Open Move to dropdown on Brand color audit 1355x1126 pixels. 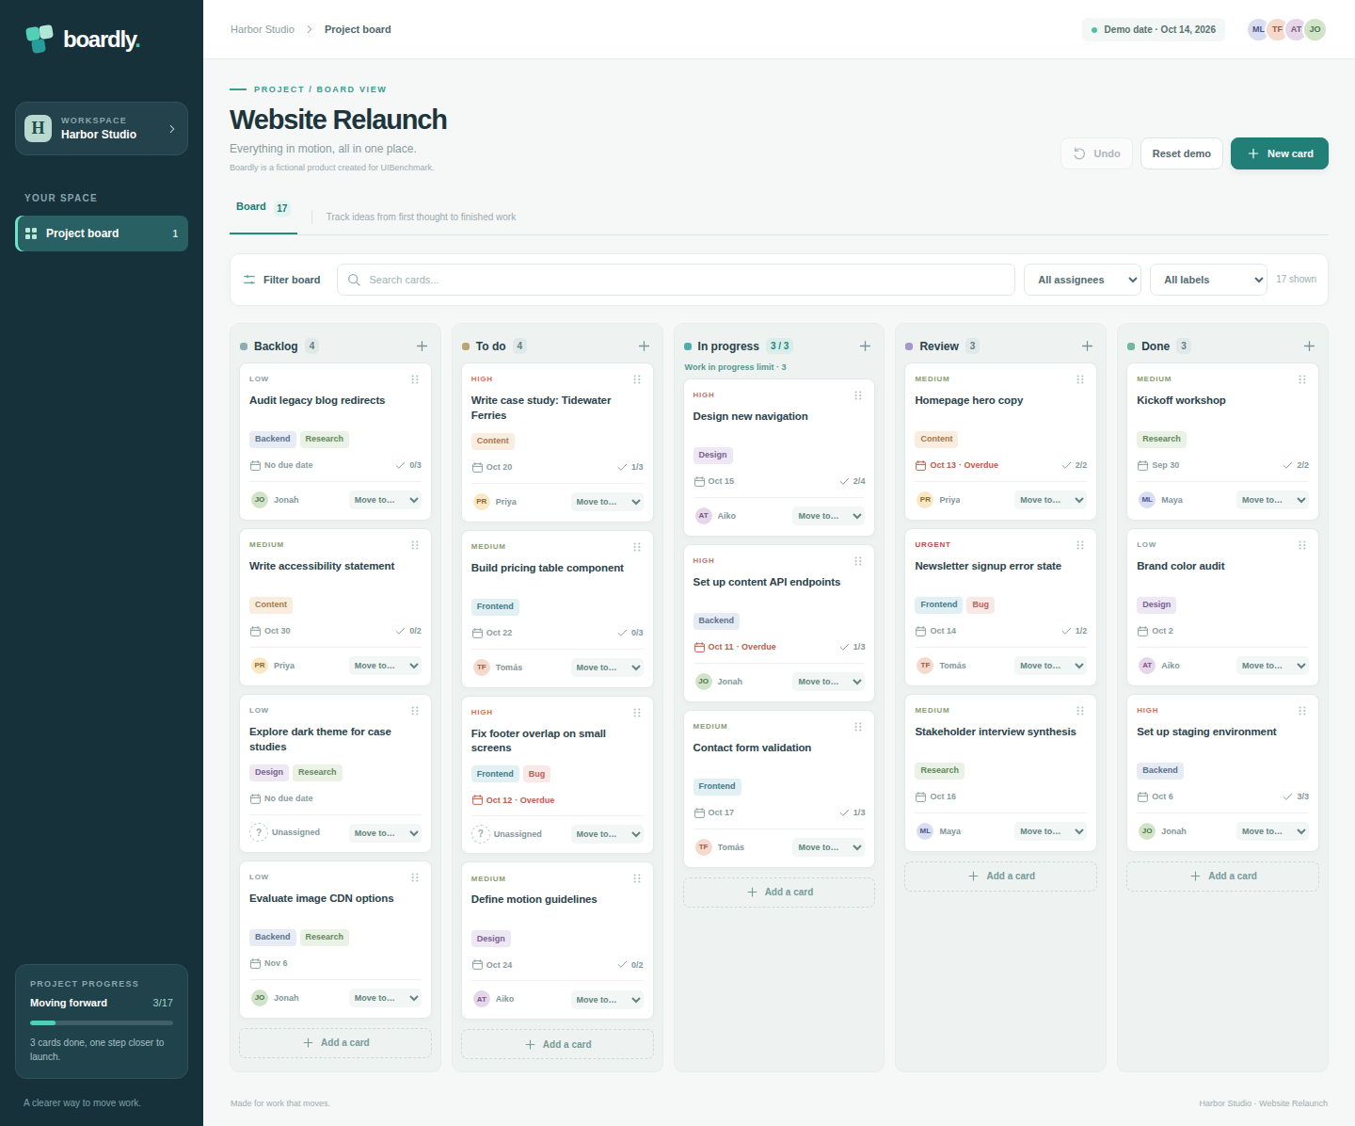[1272, 666]
